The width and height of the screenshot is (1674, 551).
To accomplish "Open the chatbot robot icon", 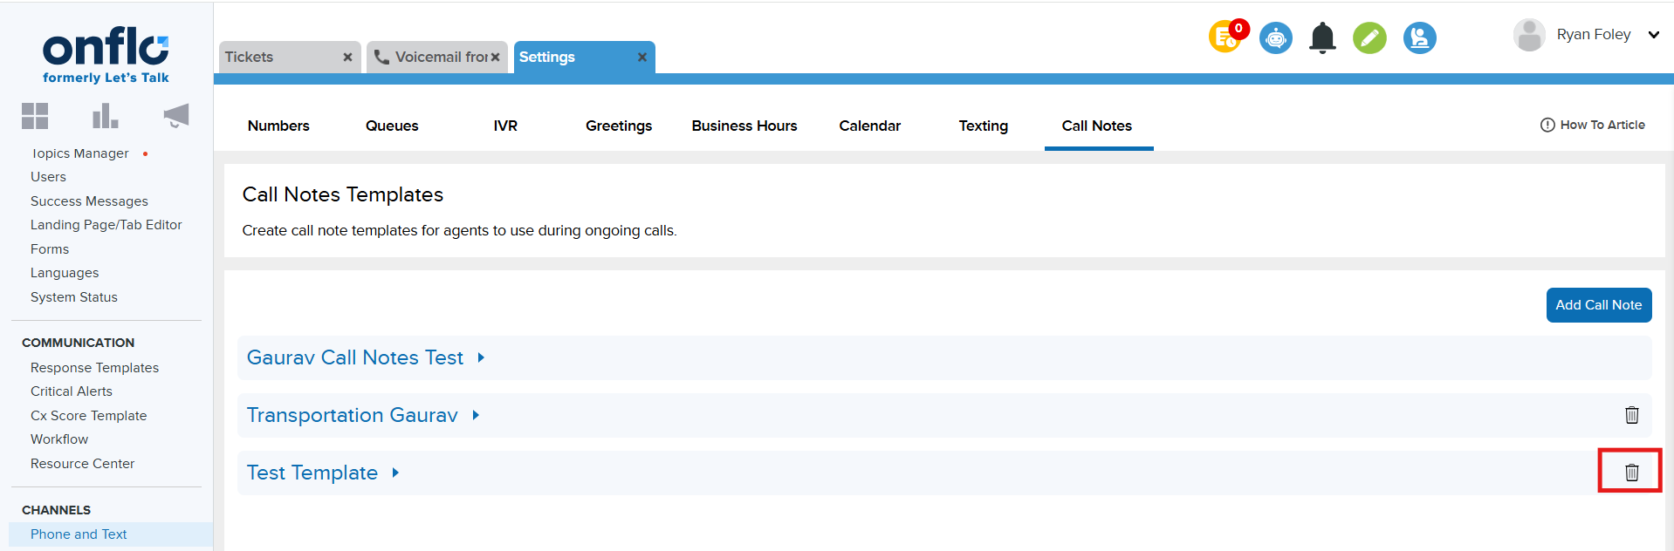I will click(1275, 37).
